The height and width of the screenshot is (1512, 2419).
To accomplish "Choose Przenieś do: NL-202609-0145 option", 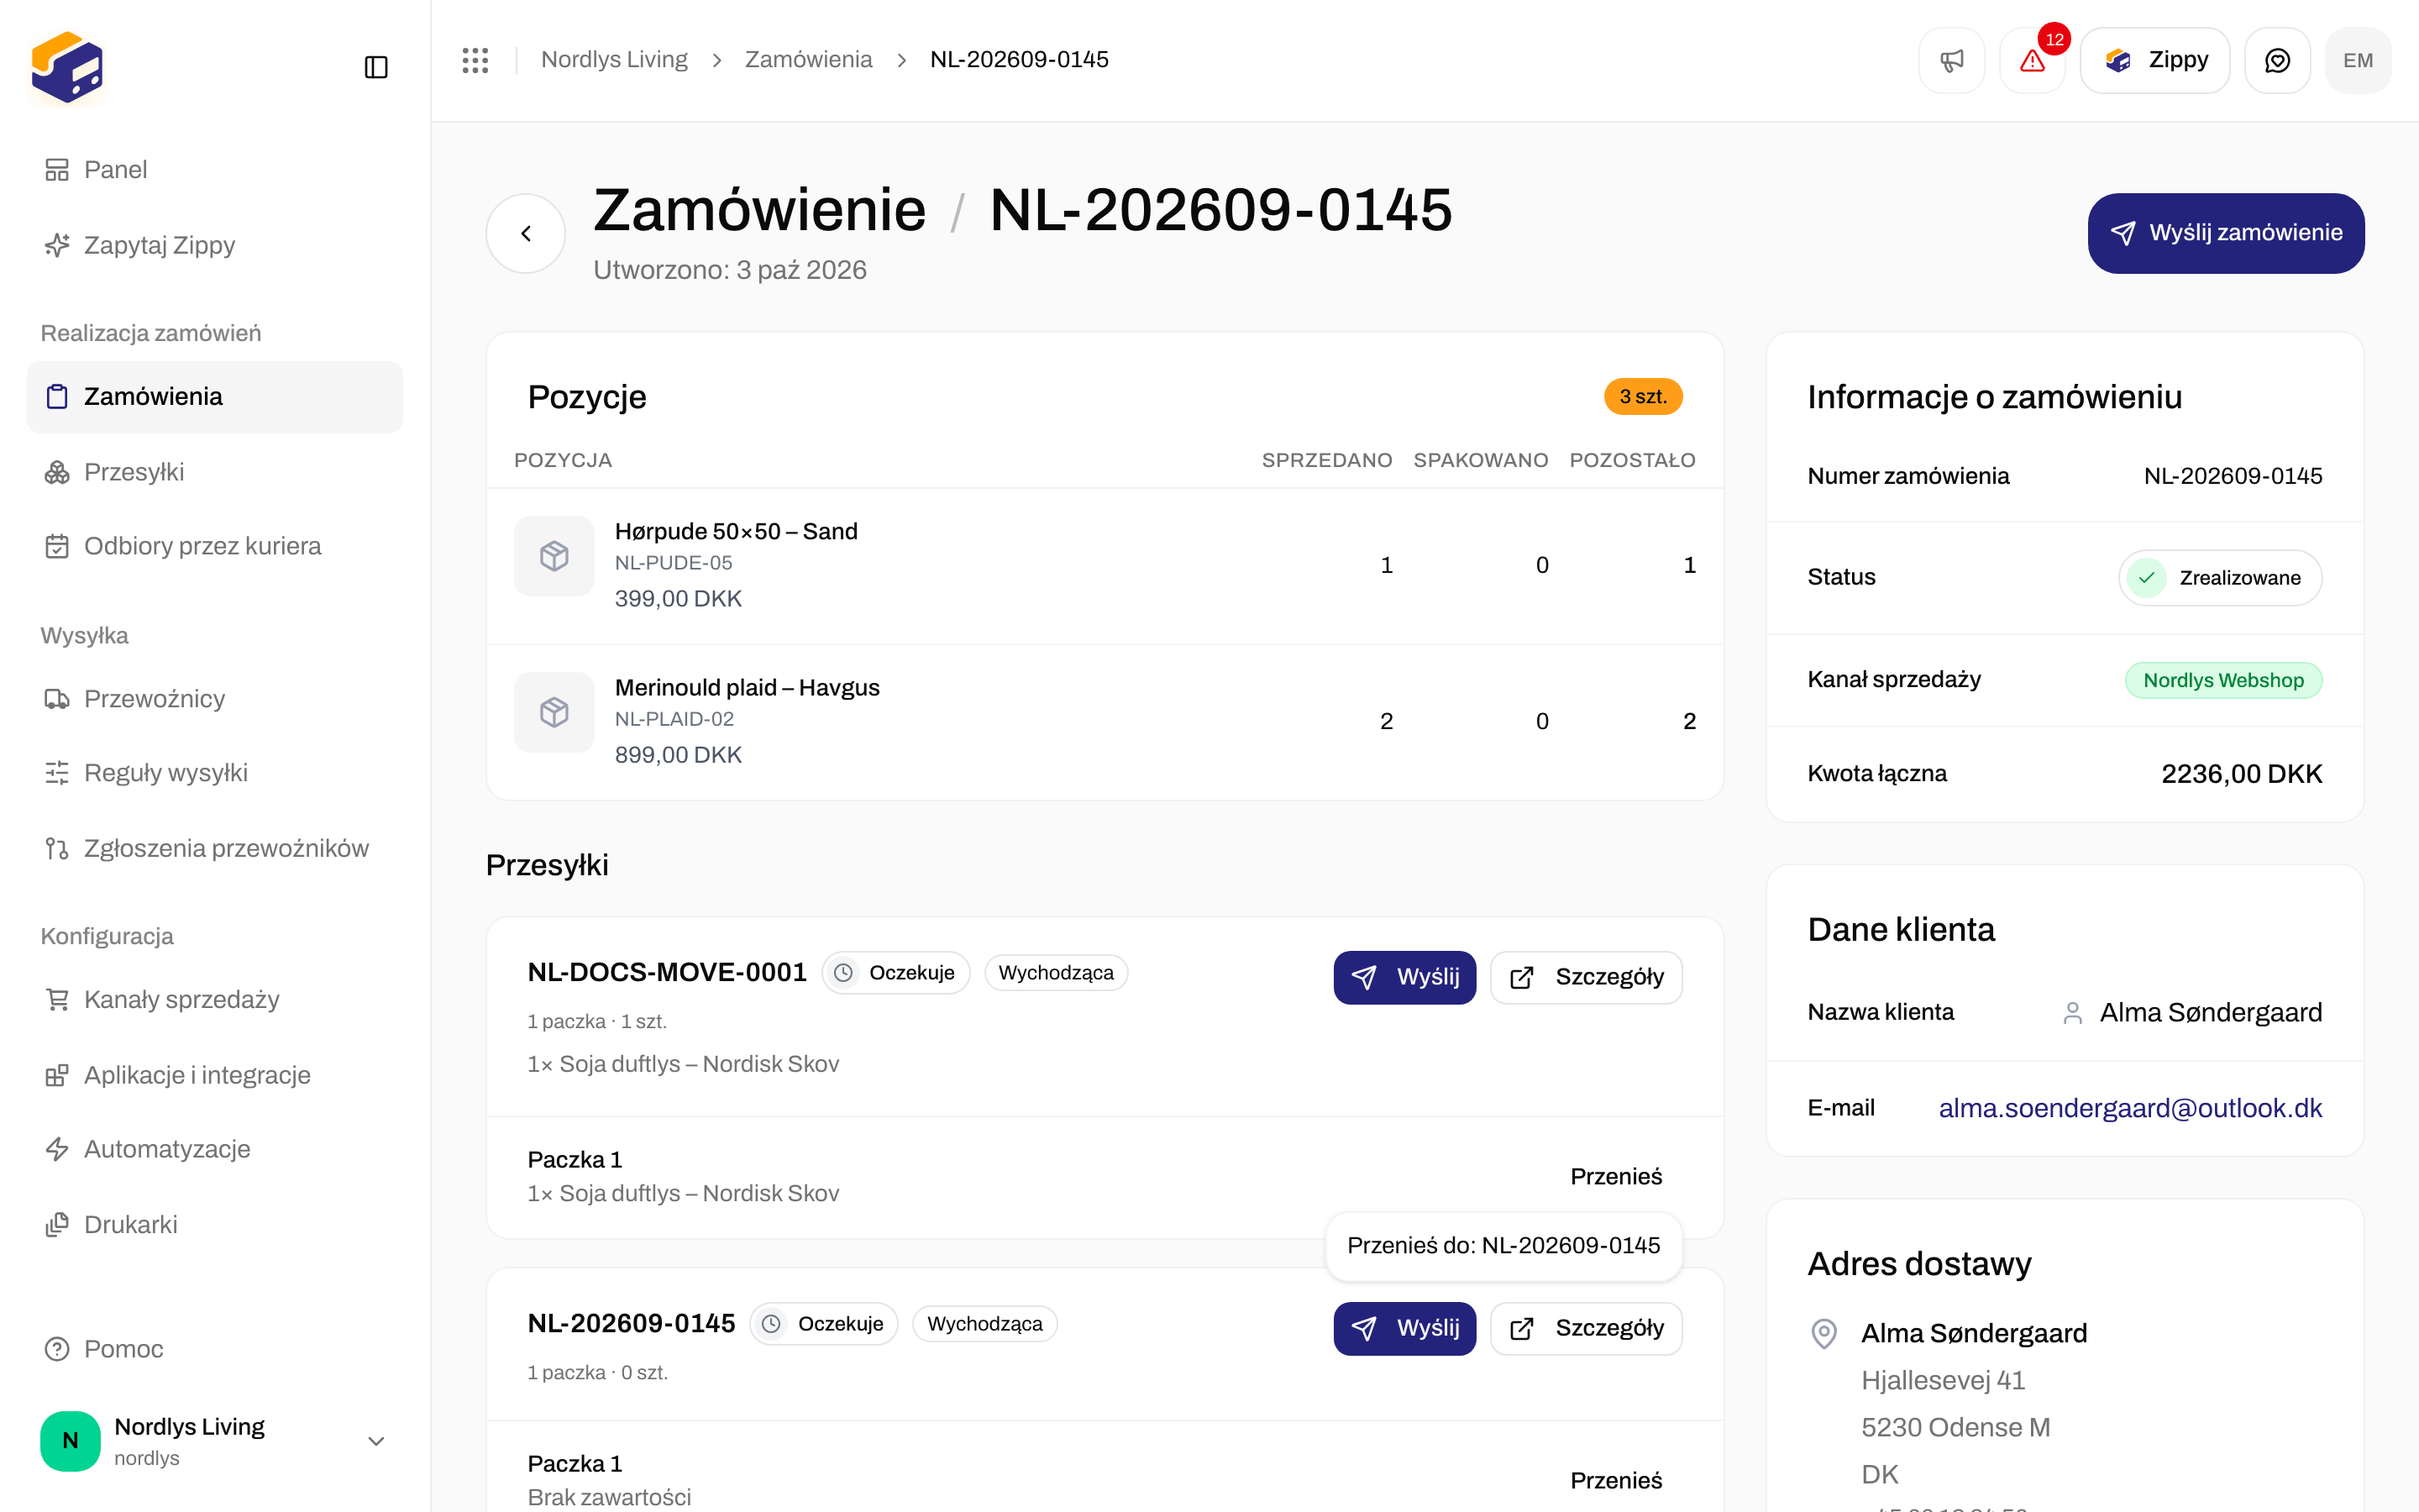I will pos(1503,1245).
